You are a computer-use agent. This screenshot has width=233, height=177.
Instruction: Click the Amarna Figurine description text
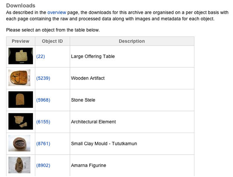88,165
